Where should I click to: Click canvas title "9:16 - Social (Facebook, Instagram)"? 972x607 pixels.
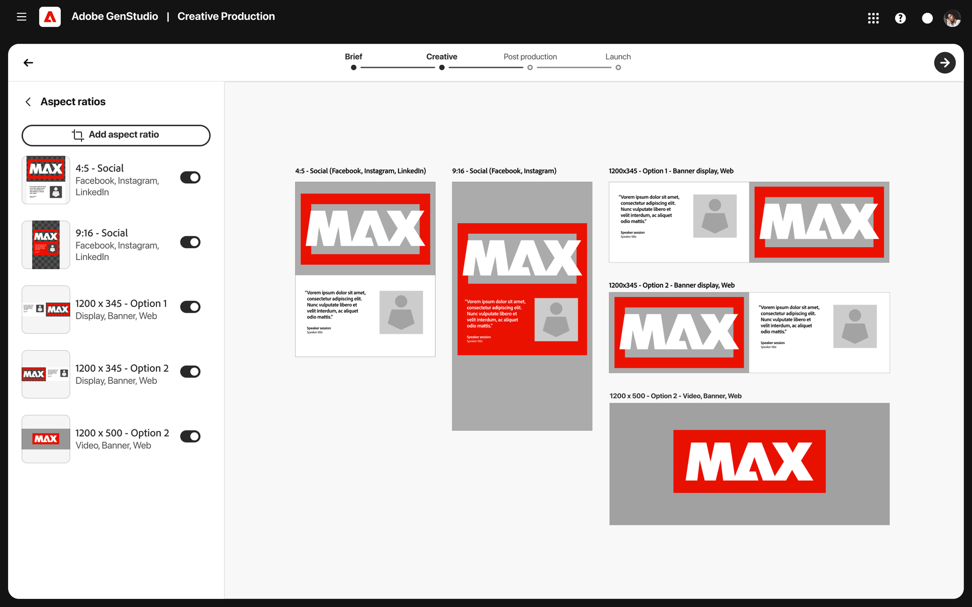[504, 171]
